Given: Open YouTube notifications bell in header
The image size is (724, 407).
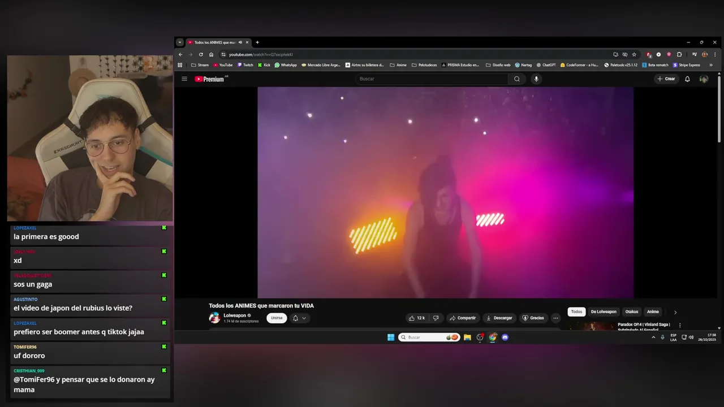Looking at the screenshot, I should pyautogui.click(x=687, y=79).
